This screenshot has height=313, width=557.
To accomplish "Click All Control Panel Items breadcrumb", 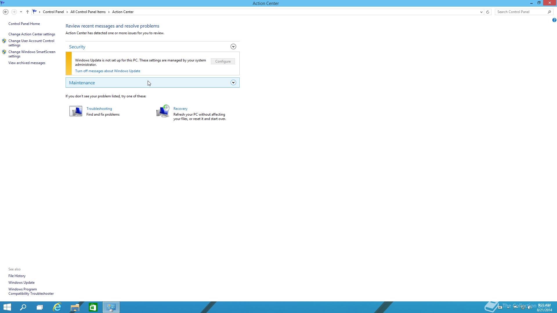I will [88, 12].
